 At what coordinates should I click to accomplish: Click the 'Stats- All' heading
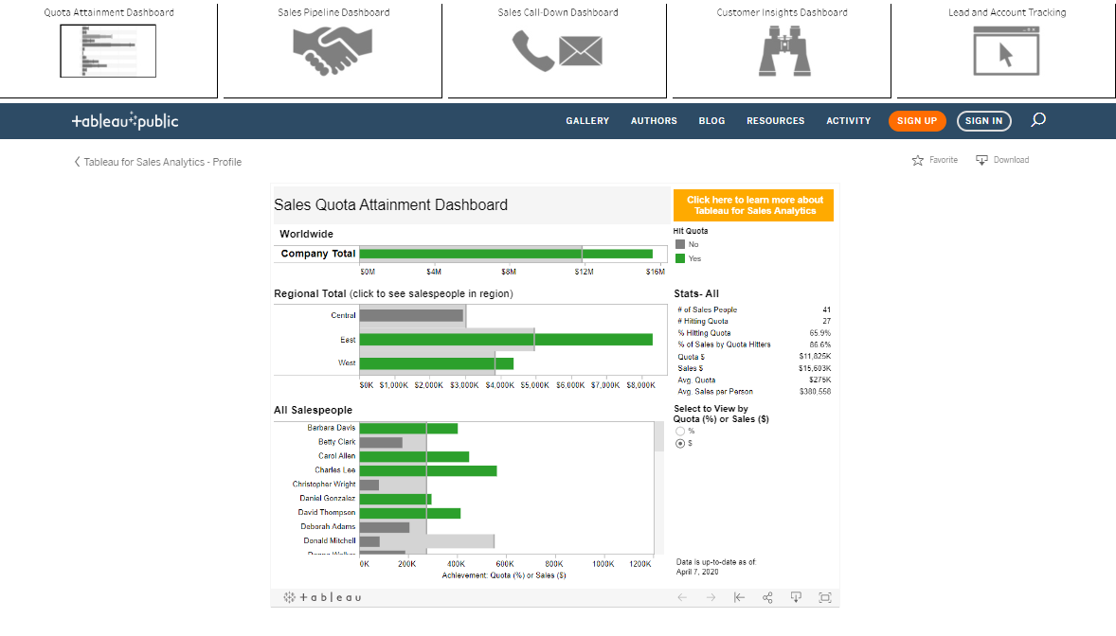[696, 293]
